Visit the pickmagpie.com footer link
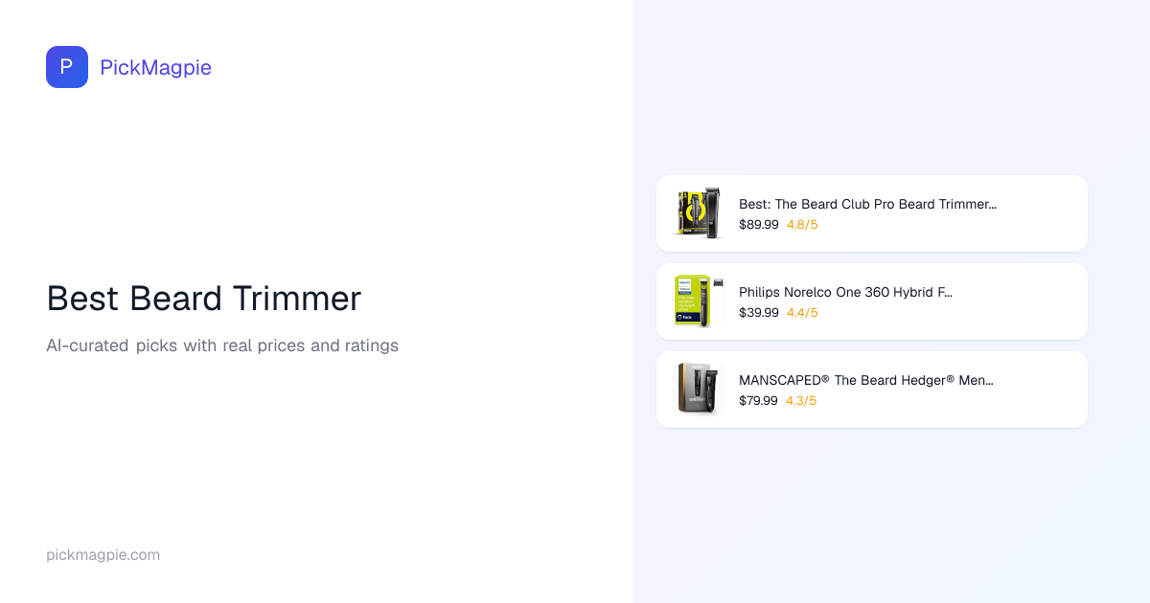1150x603 pixels. pyautogui.click(x=103, y=555)
